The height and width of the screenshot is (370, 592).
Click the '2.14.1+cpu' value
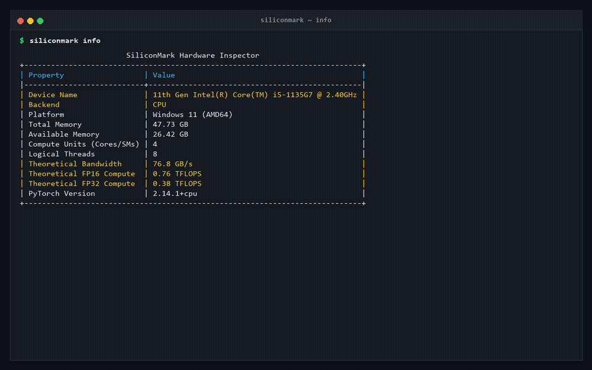pyautogui.click(x=175, y=193)
